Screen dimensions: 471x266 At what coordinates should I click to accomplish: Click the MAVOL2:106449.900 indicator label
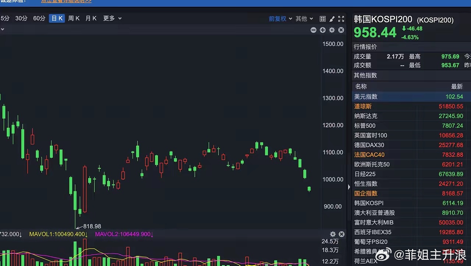[124, 234]
